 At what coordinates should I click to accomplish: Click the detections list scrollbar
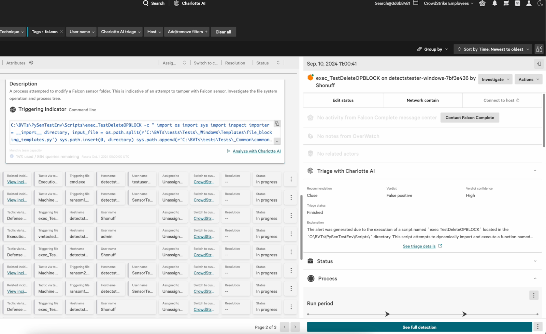(301, 227)
